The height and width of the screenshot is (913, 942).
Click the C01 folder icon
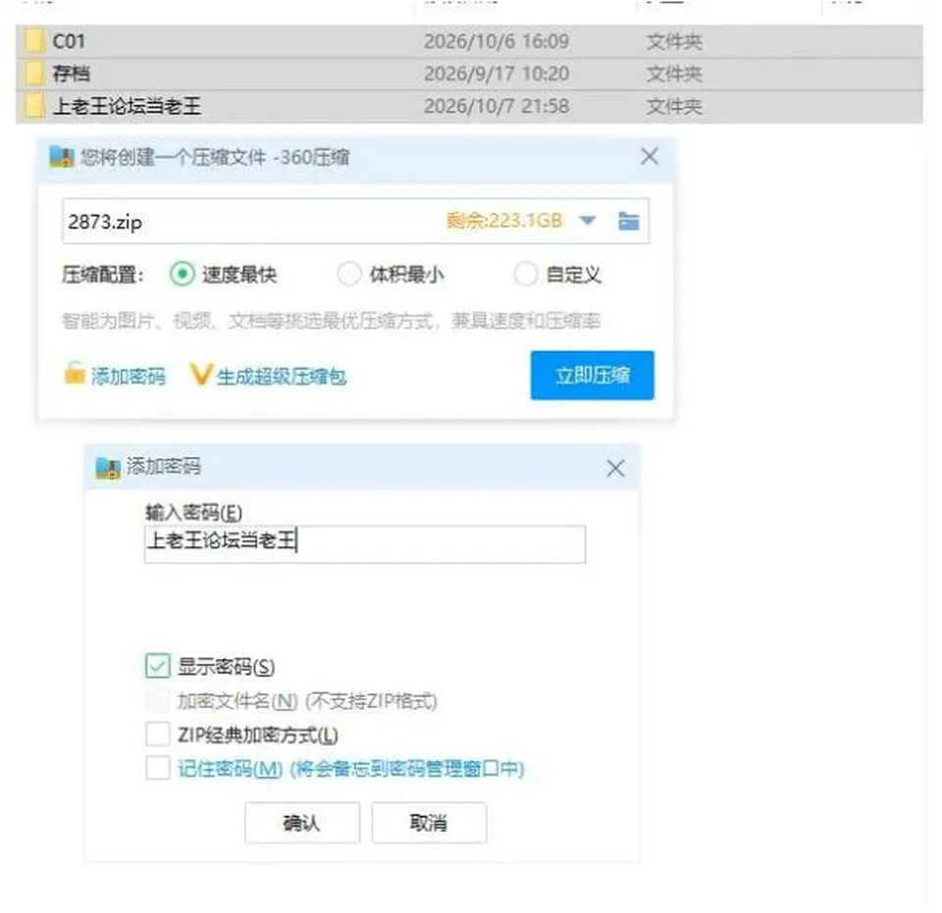(34, 41)
